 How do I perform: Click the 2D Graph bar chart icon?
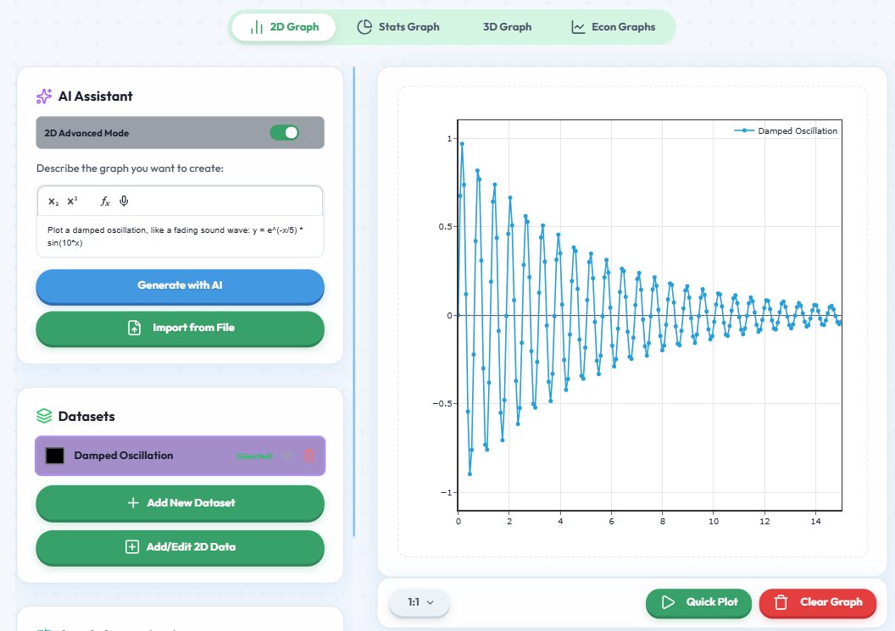click(x=258, y=26)
